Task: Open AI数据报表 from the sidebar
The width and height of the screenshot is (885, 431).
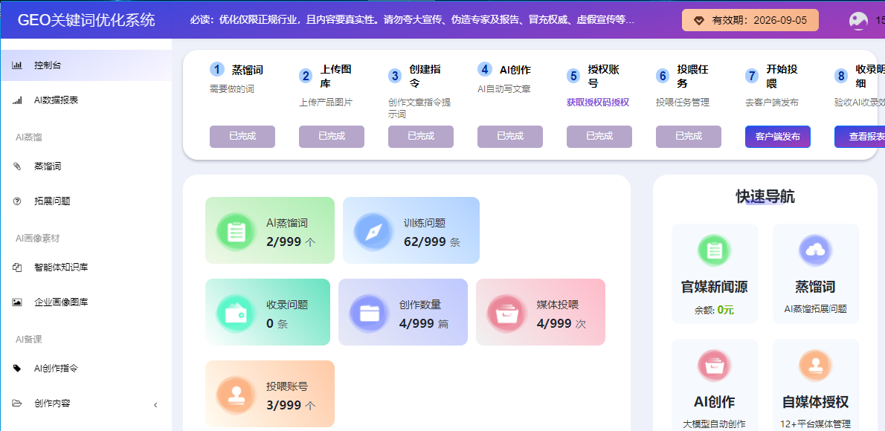Action: (x=56, y=100)
